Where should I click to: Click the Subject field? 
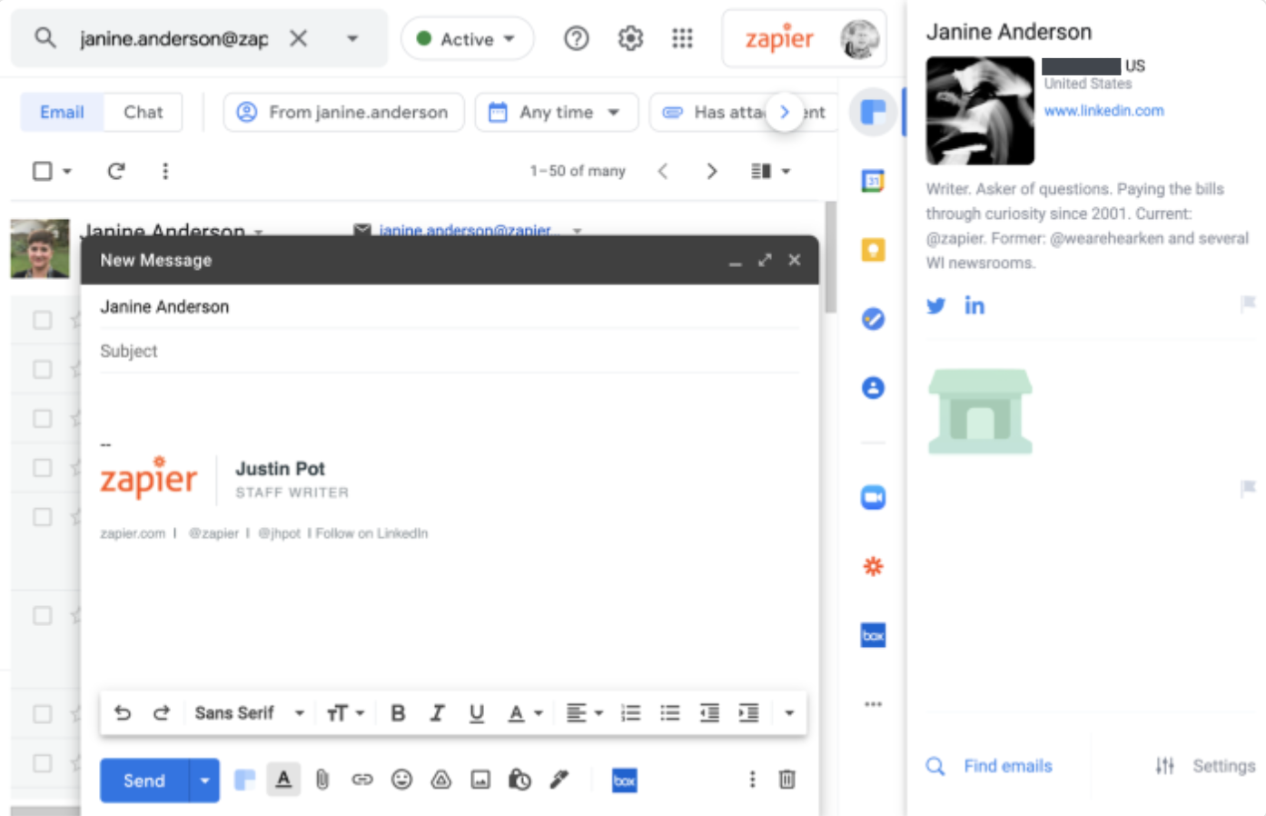coord(450,351)
